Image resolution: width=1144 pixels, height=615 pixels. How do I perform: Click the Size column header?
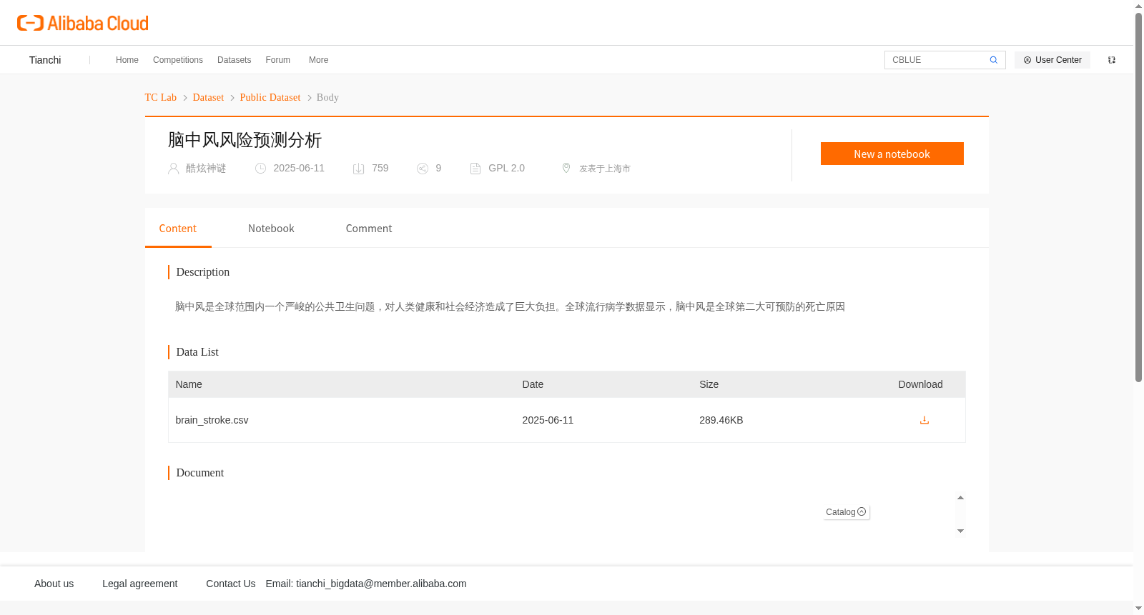click(x=709, y=384)
